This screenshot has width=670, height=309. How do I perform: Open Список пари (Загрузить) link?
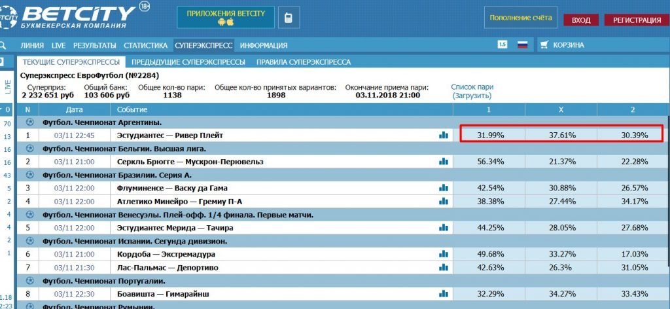pyautogui.click(x=472, y=92)
